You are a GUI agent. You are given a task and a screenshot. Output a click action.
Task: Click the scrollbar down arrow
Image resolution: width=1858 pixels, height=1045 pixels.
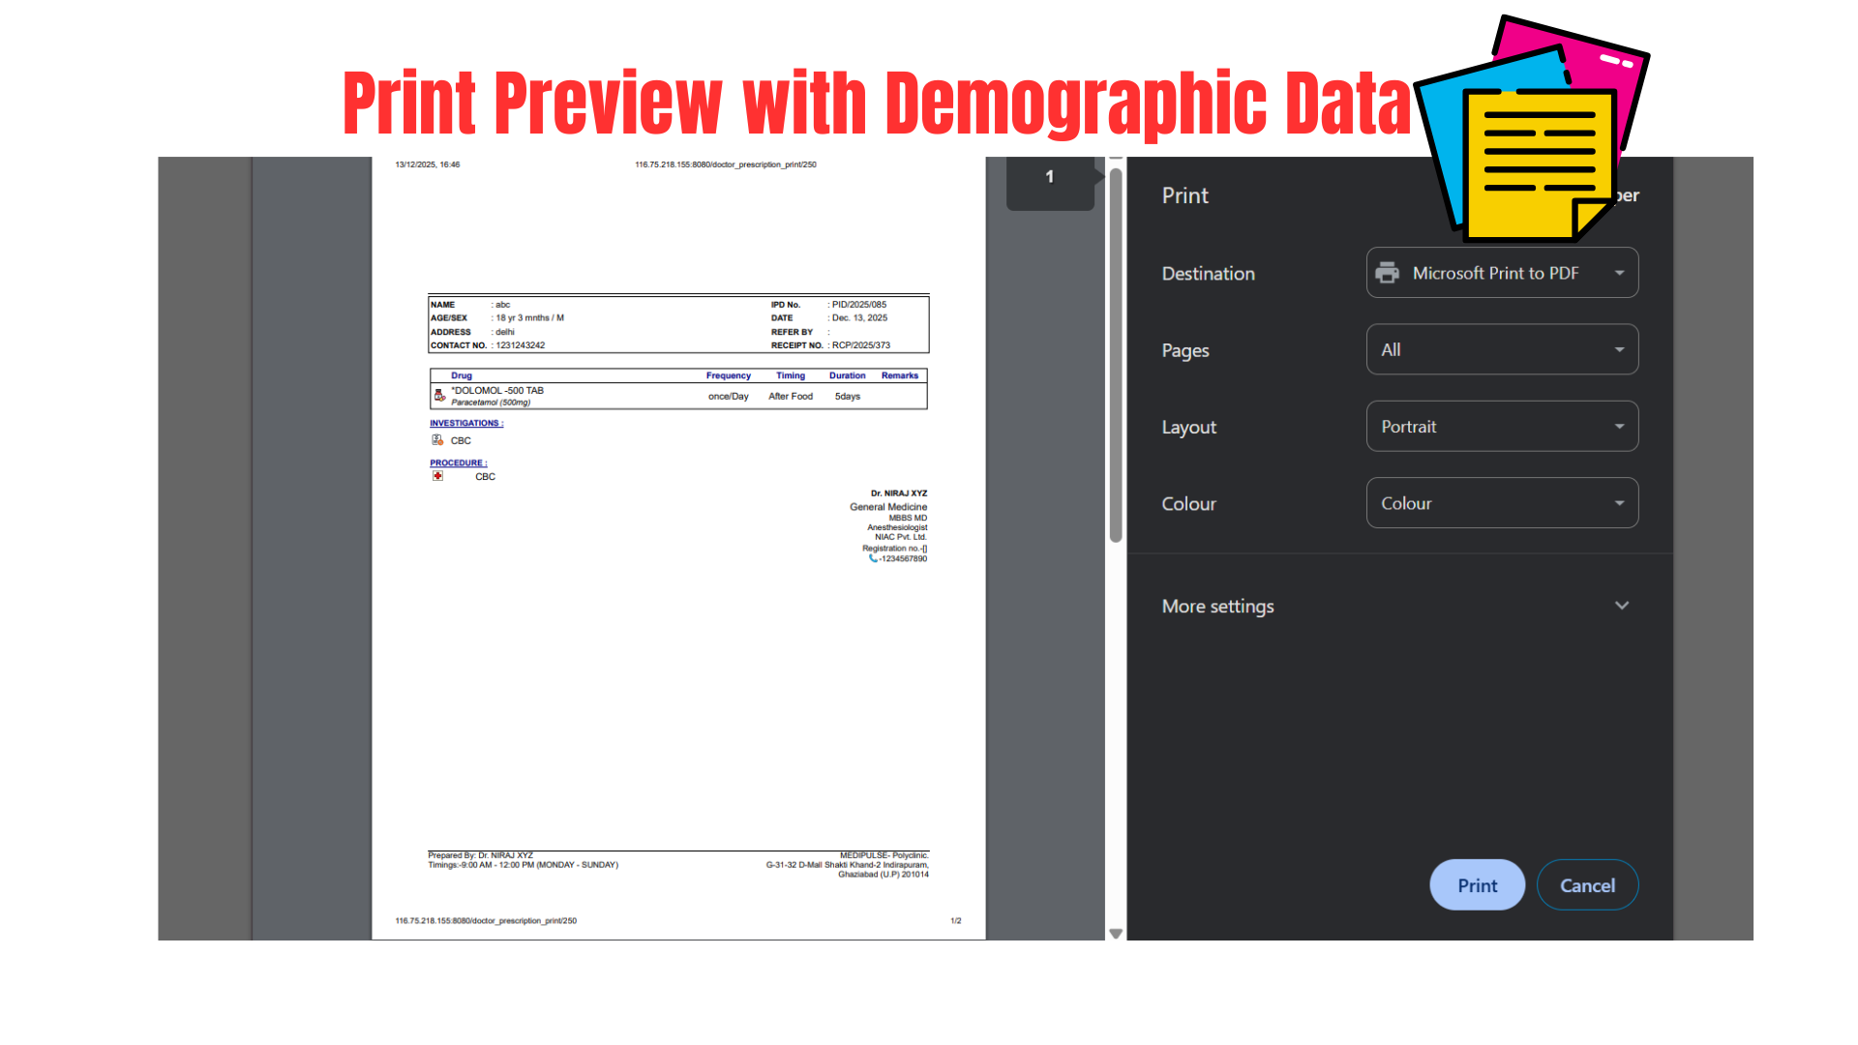1116,934
